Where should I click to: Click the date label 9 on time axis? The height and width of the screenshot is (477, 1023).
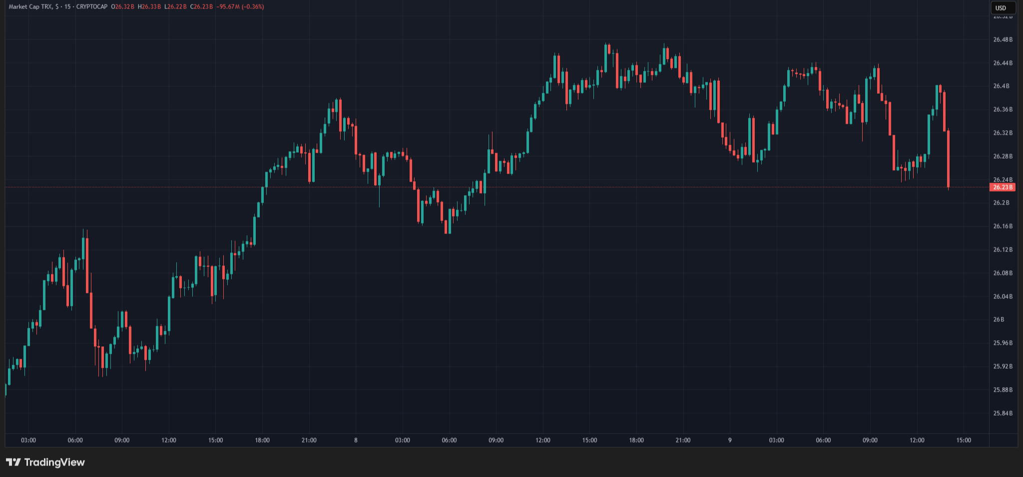730,440
